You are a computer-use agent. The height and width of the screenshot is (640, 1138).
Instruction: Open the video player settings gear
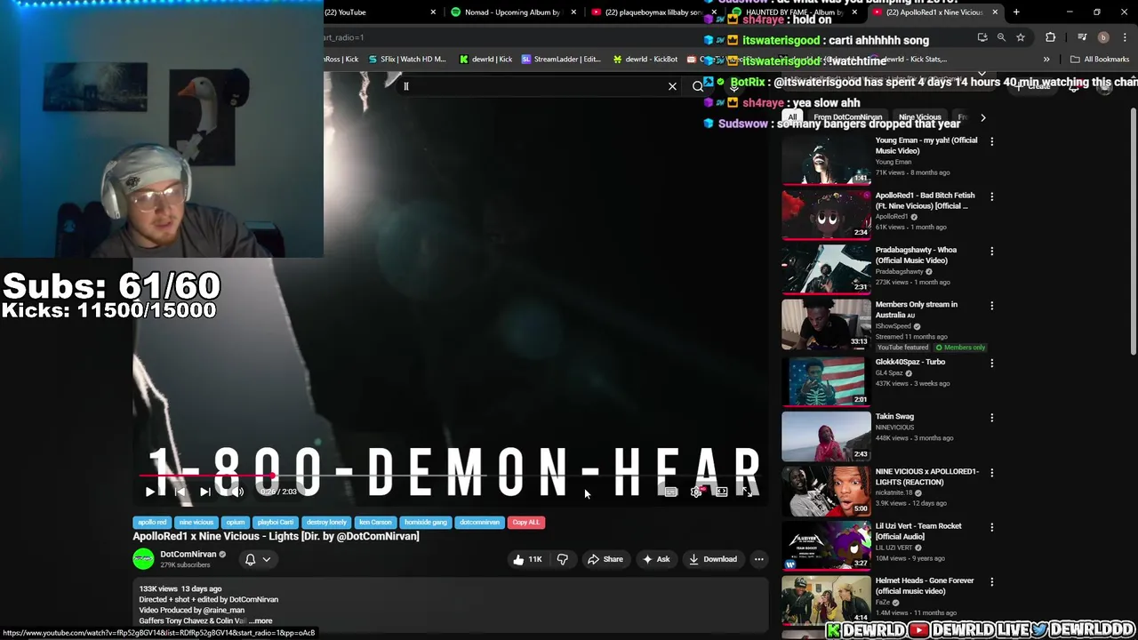click(x=696, y=492)
